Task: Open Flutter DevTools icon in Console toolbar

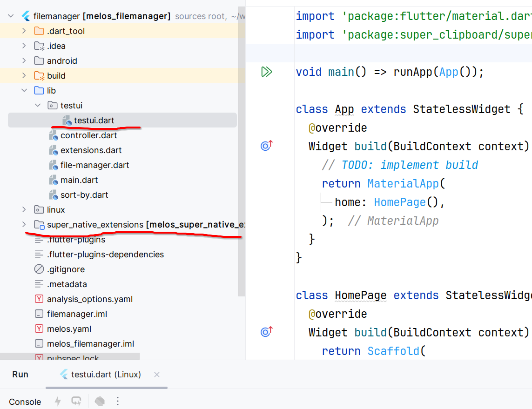Action: click(100, 401)
